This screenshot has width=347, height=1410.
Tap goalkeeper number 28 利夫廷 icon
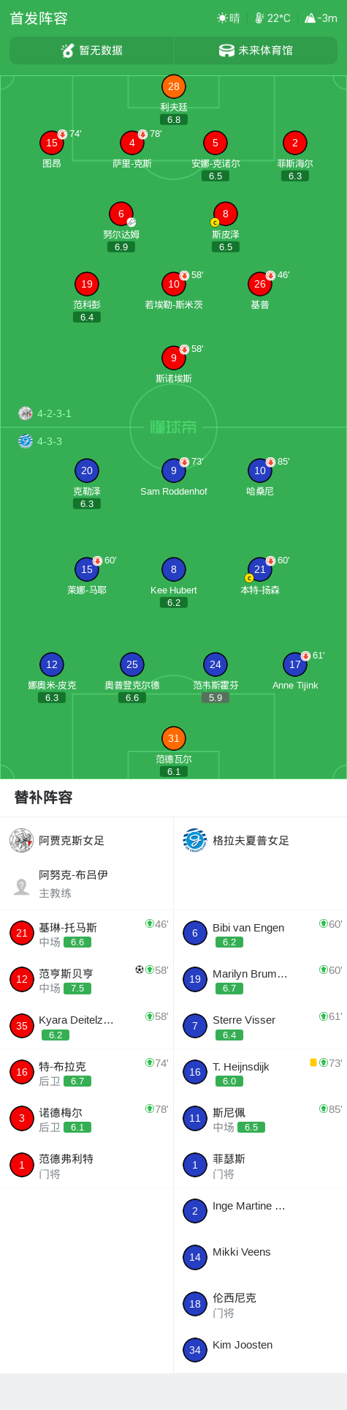pos(174,86)
